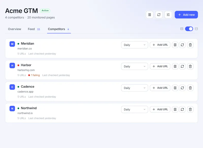Click Add URL for Northwind

click(160, 109)
